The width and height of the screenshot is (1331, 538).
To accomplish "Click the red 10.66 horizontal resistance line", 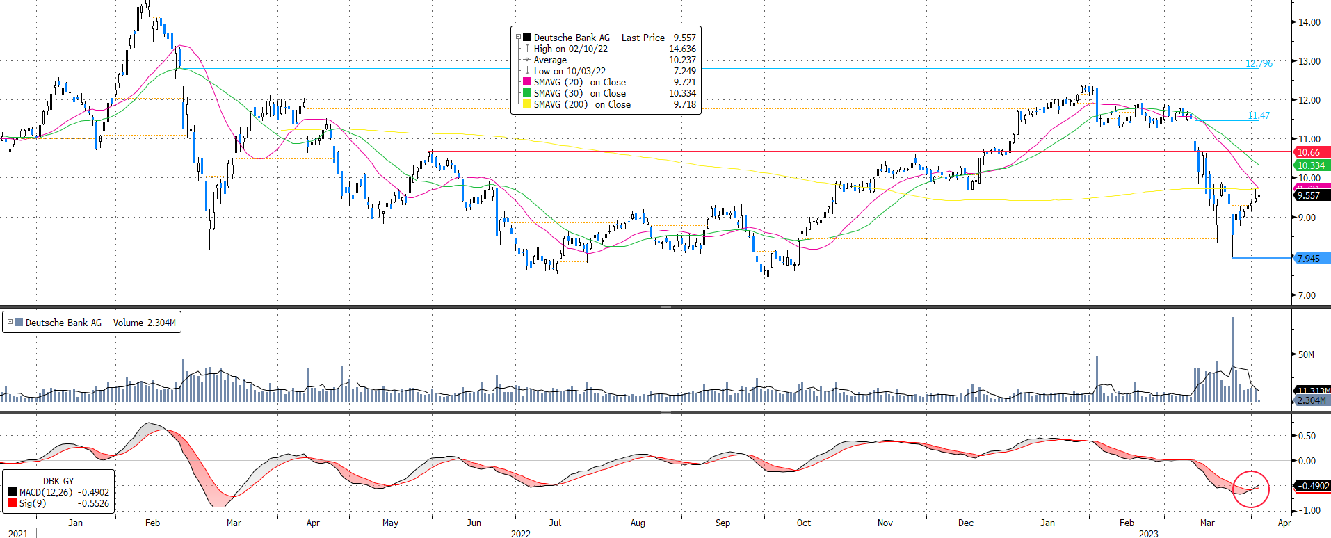I will tap(861, 152).
